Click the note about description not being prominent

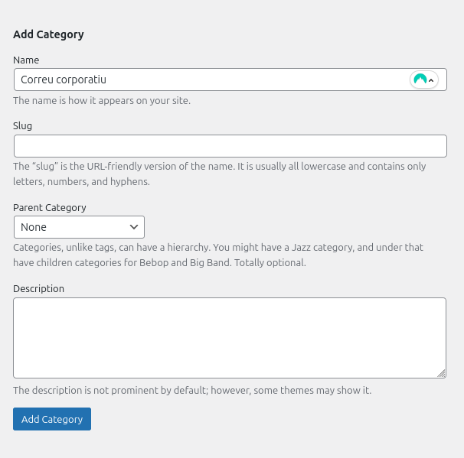coord(192,390)
